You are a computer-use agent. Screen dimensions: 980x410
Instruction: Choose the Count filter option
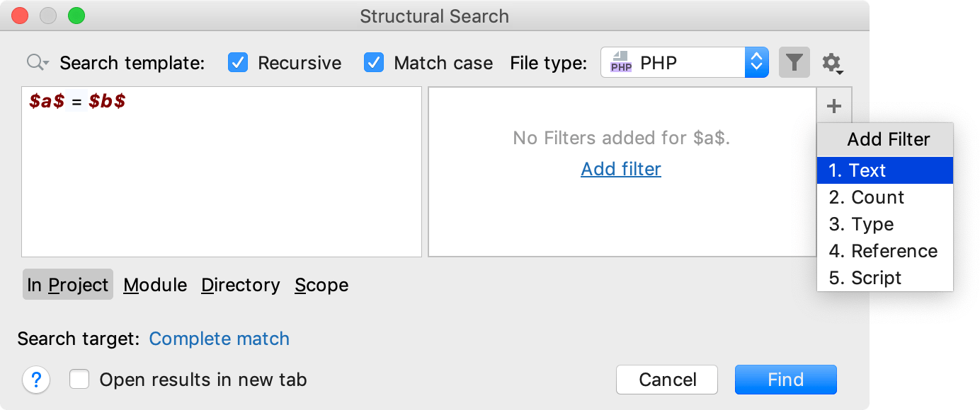point(884,197)
